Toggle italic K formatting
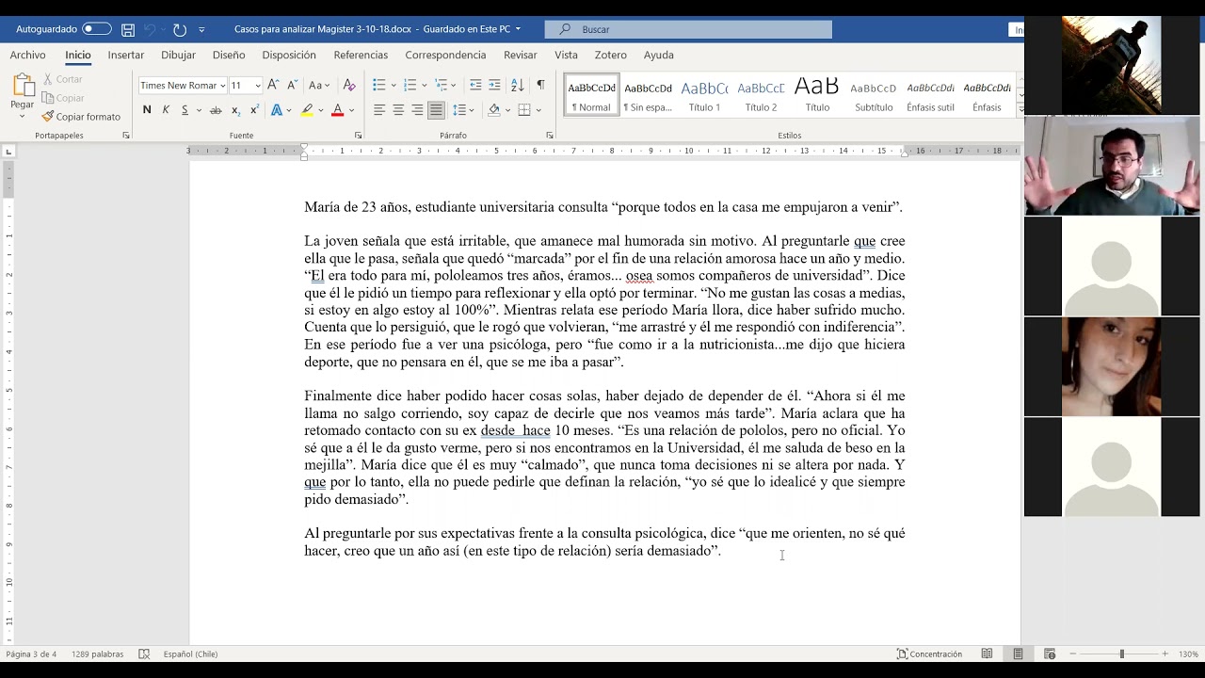This screenshot has height=678, width=1205. [x=166, y=110]
